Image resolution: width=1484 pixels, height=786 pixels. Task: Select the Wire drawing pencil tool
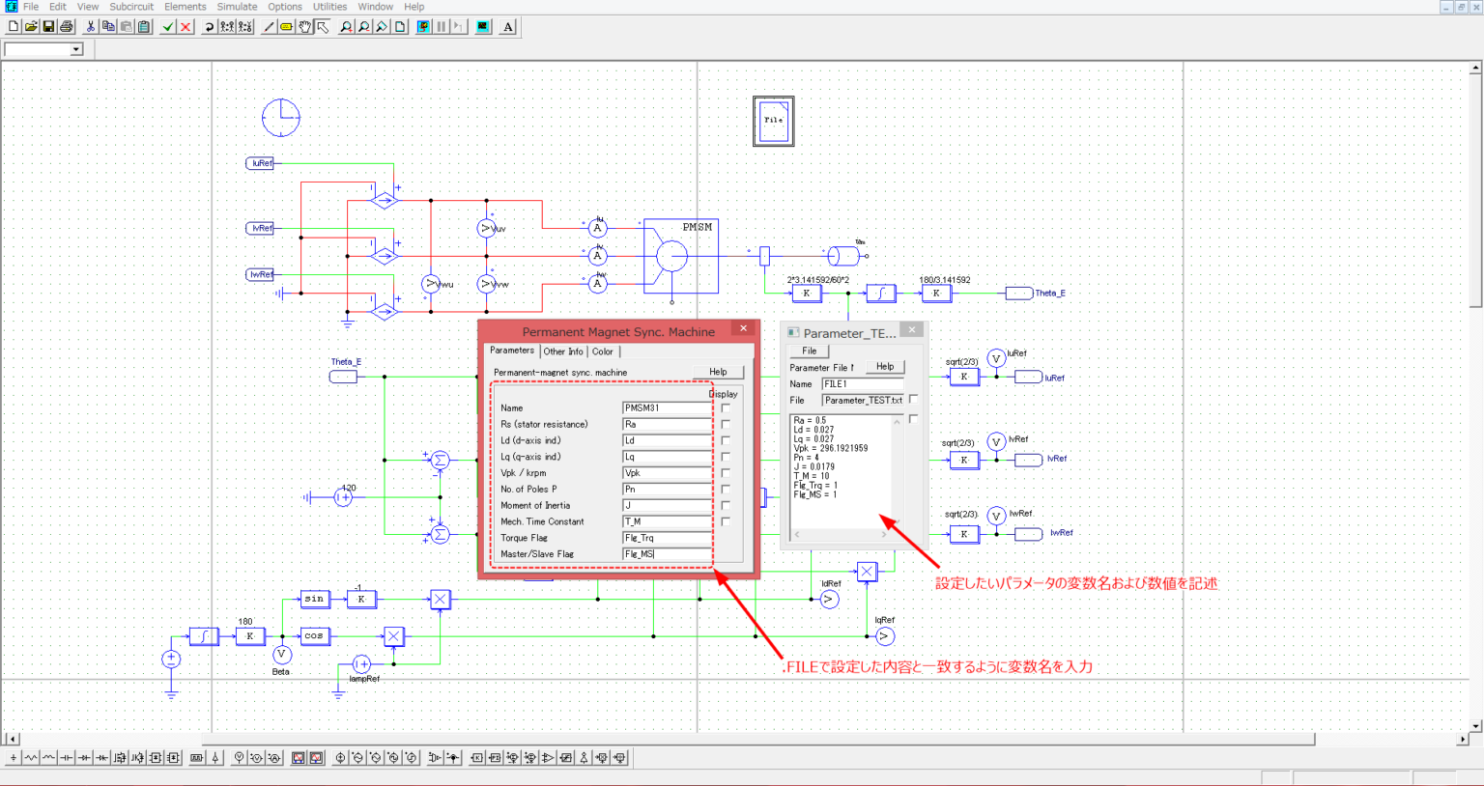point(269,27)
